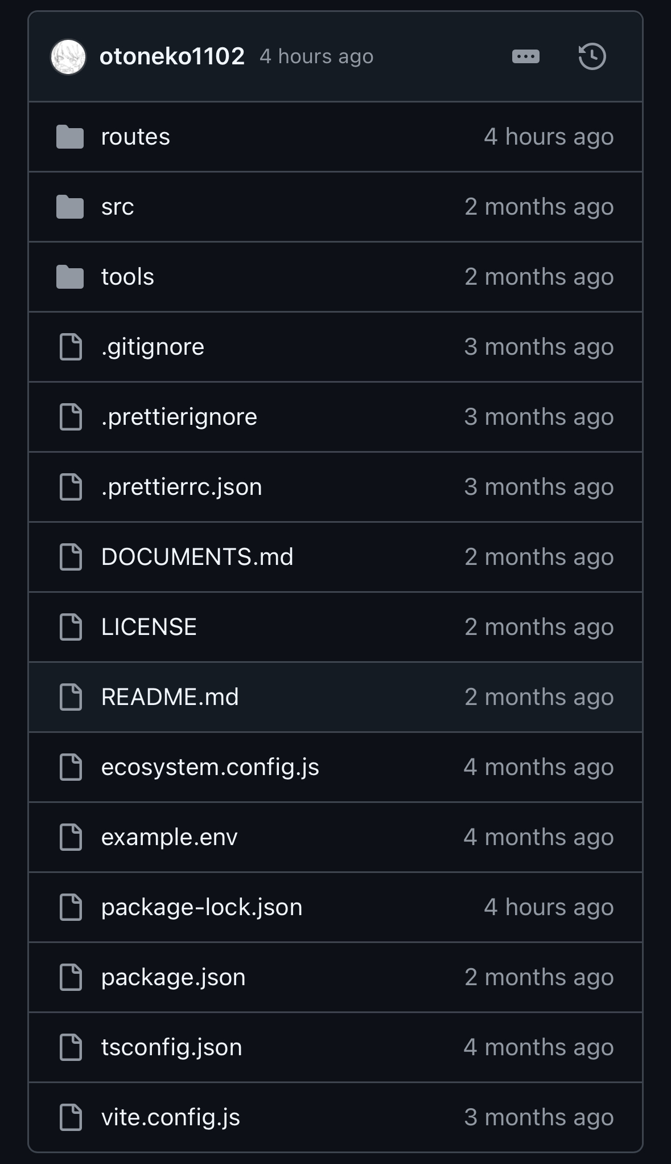Open vite.config.js file
This screenshot has height=1164, width=671.
(170, 1117)
